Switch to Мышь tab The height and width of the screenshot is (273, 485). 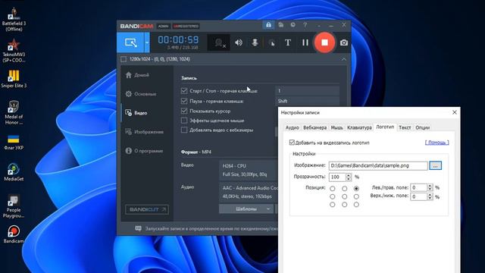(336, 127)
